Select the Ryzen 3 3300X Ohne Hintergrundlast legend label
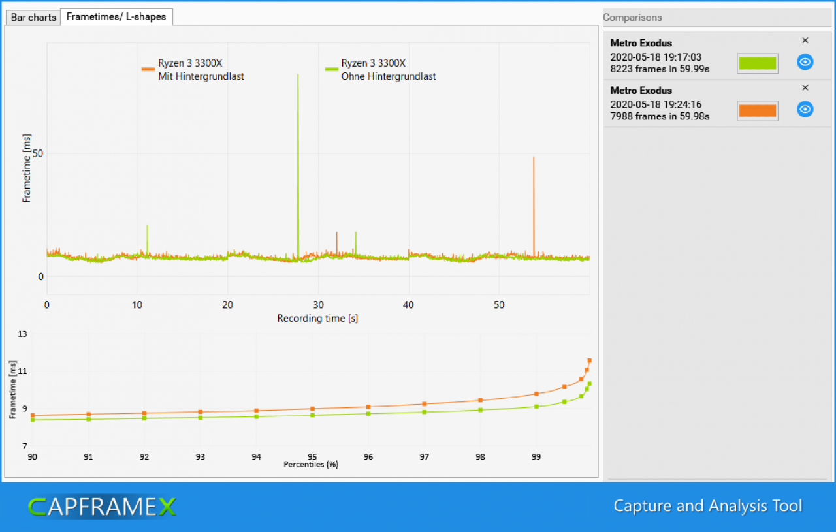This screenshot has height=532, width=836. [389, 70]
